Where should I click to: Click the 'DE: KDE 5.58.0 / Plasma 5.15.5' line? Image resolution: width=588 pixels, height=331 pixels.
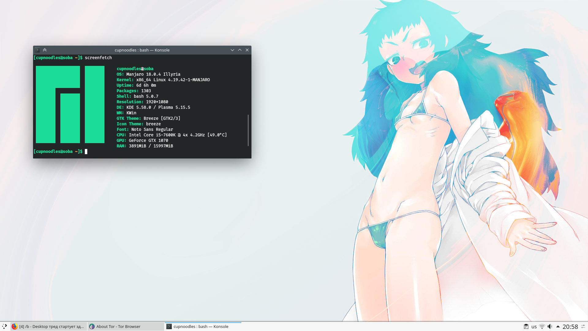tap(153, 107)
